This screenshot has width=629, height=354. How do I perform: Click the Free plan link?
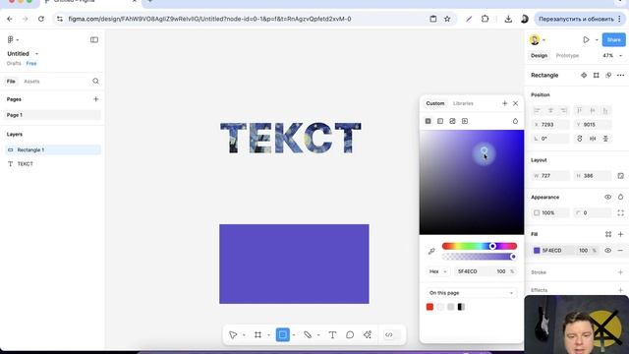31,63
